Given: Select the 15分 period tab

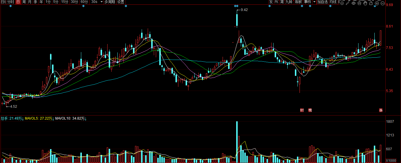Looking at the screenshot, I should [x=65, y=2].
